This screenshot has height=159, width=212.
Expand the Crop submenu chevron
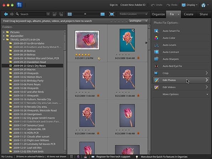tap(207, 73)
